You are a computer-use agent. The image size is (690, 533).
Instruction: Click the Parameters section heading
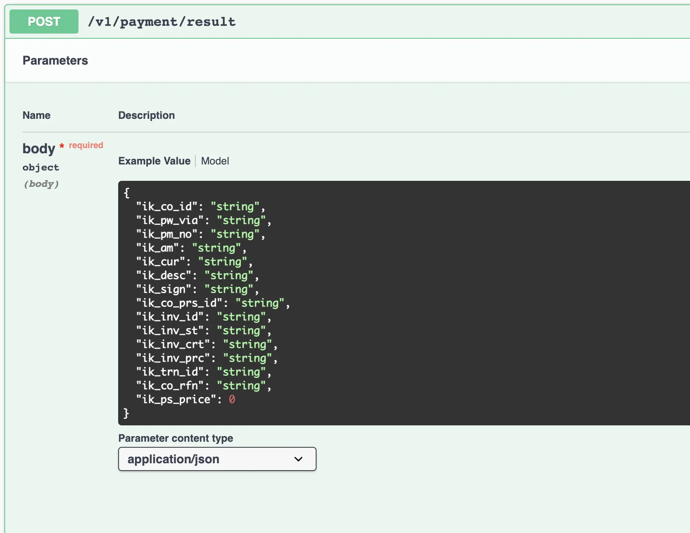[x=55, y=61]
